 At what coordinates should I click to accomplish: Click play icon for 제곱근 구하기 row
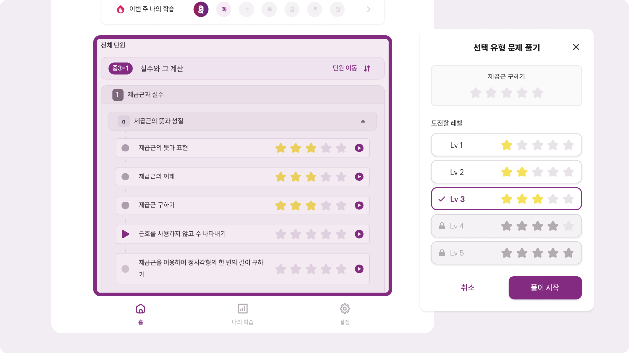(x=359, y=205)
